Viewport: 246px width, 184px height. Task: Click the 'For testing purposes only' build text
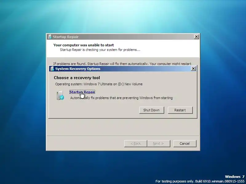click(x=200, y=181)
